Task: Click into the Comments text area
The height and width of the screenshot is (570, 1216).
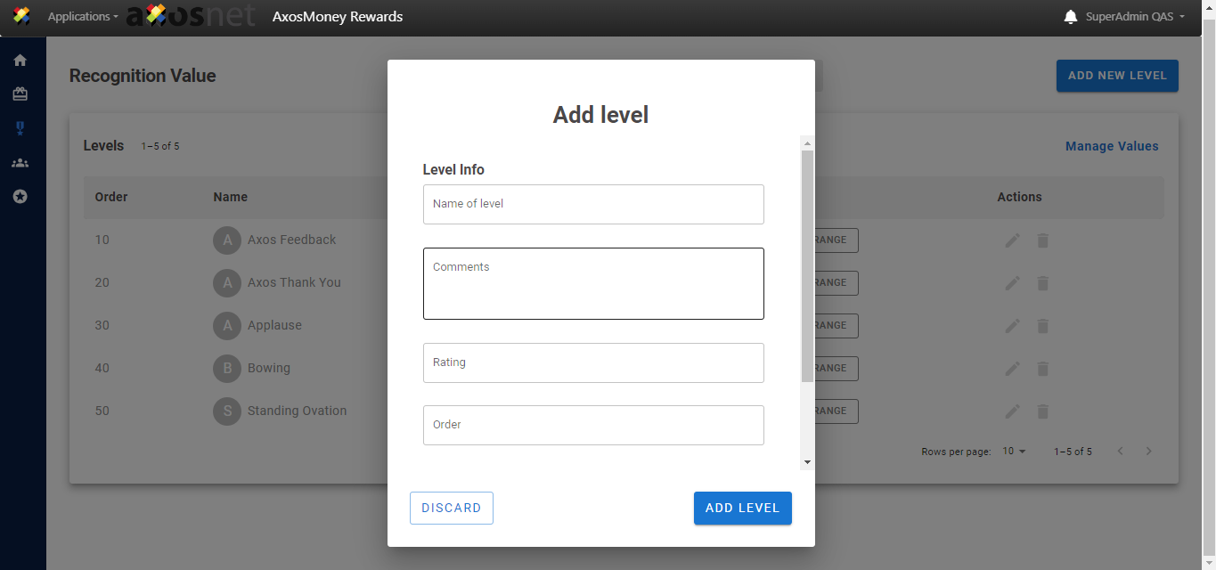Action: pos(593,283)
